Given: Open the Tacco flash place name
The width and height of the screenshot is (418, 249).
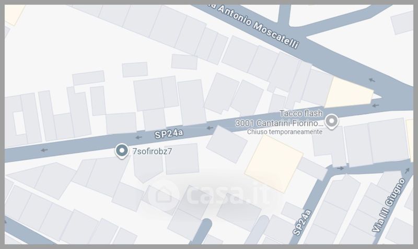Looking at the screenshot, I should [301, 114].
